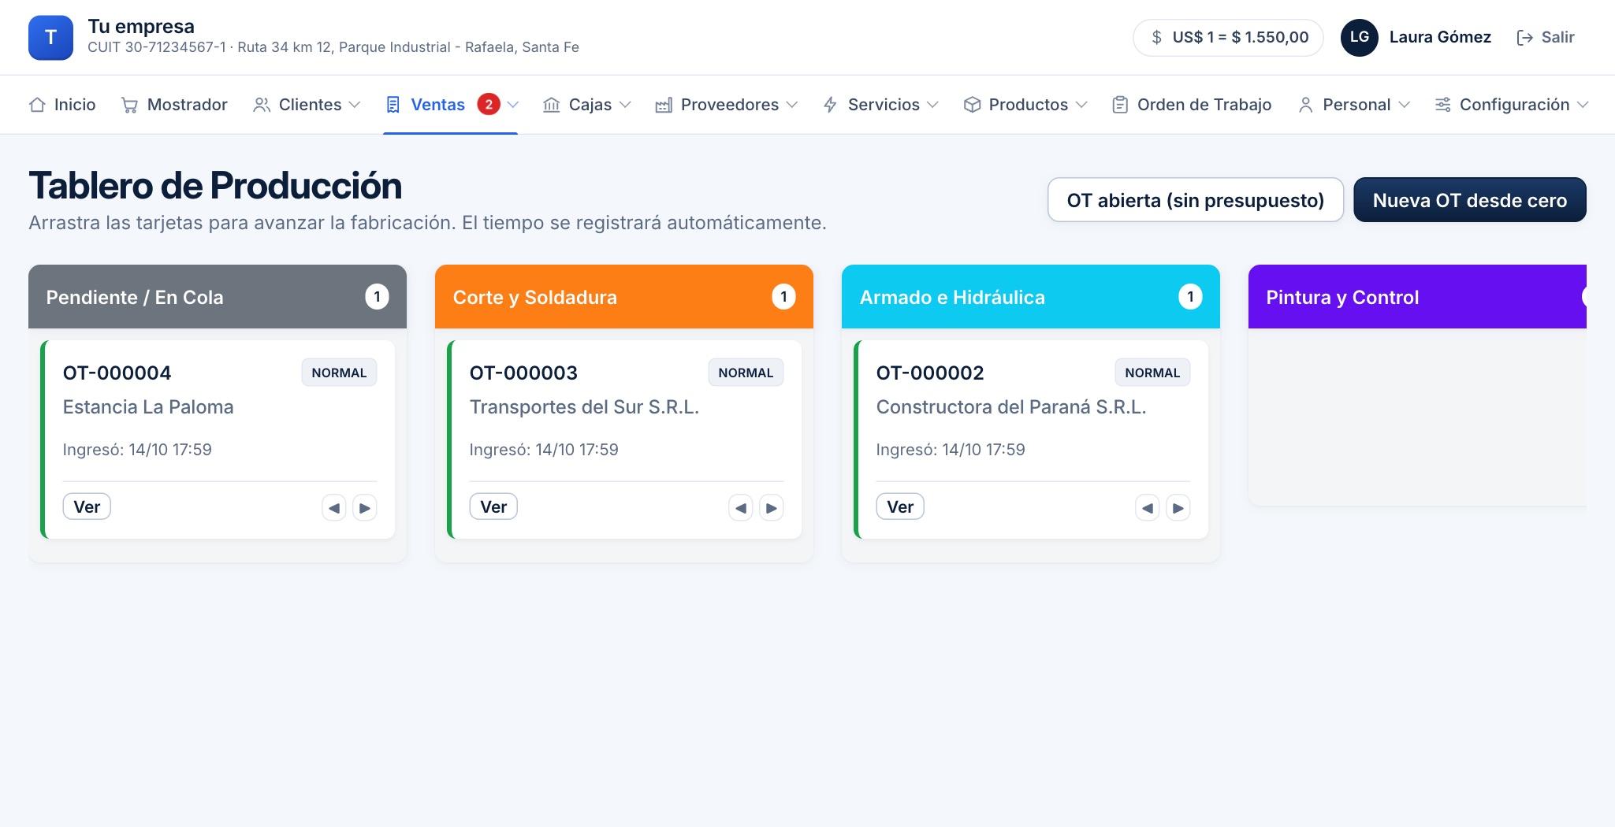Expand the Proveedores dropdown chevron
Screen dimensions: 1615x827
coord(792,105)
